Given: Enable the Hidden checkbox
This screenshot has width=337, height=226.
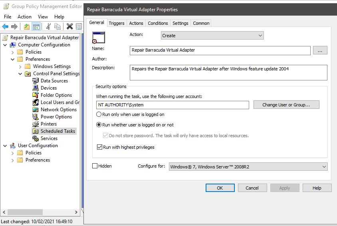Looking at the screenshot, I should (95, 166).
